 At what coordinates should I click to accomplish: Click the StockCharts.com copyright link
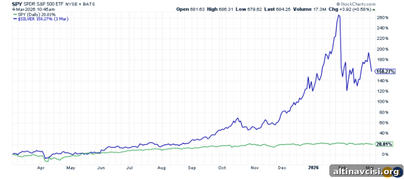(x=356, y=4)
